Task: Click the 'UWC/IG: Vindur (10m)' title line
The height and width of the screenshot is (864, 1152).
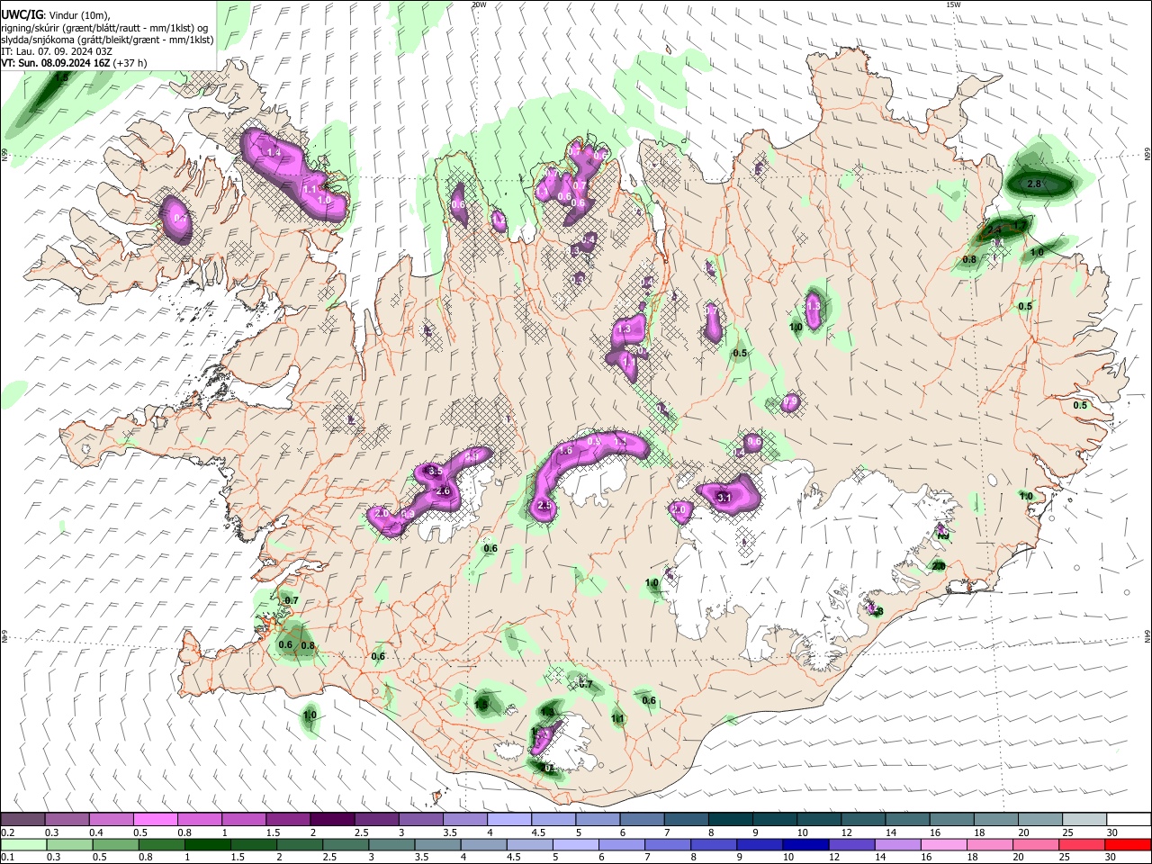Action: 55,15
